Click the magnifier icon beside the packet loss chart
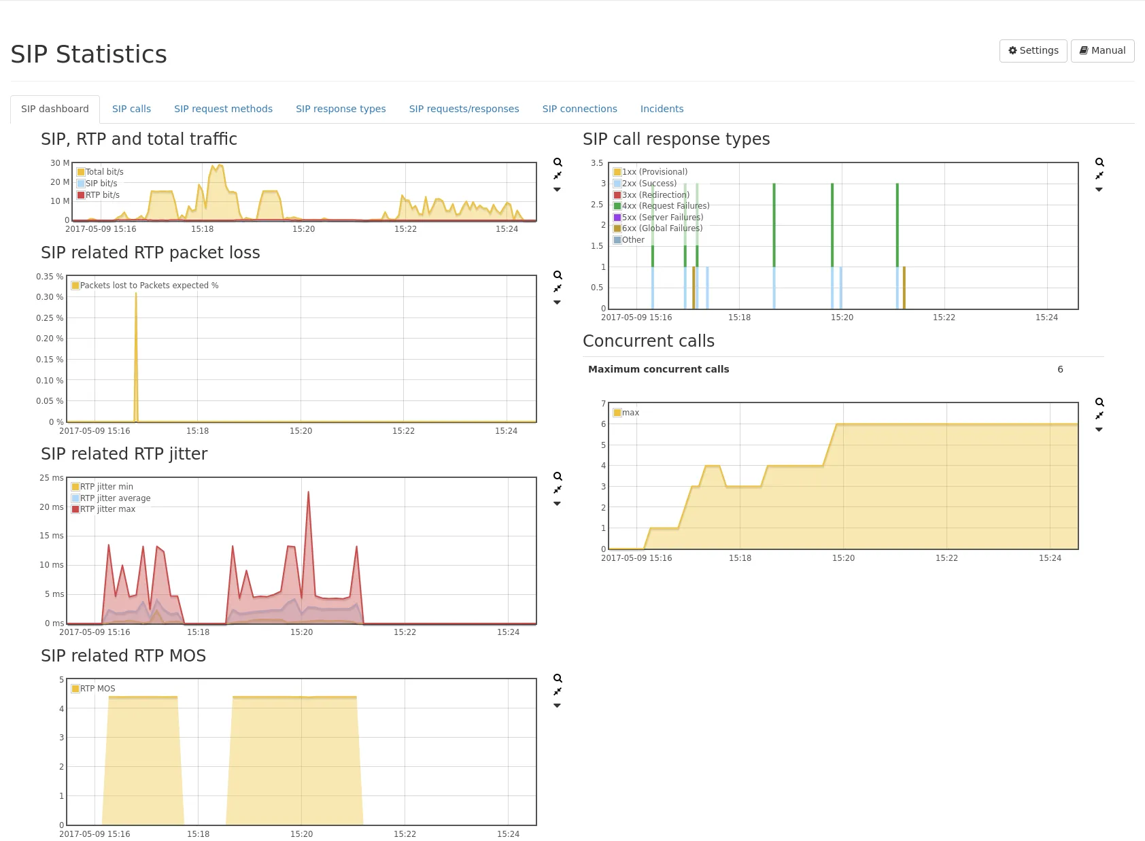Image resolution: width=1145 pixels, height=841 pixels. click(558, 275)
